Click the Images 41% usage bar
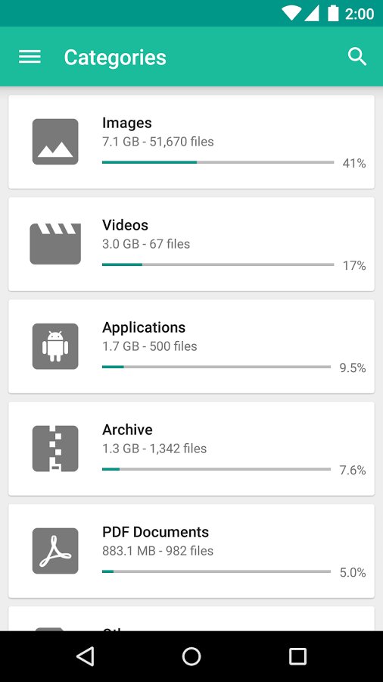Screen dimensions: 383x682 pos(218,162)
